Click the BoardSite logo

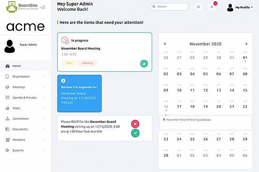coord(22,7)
